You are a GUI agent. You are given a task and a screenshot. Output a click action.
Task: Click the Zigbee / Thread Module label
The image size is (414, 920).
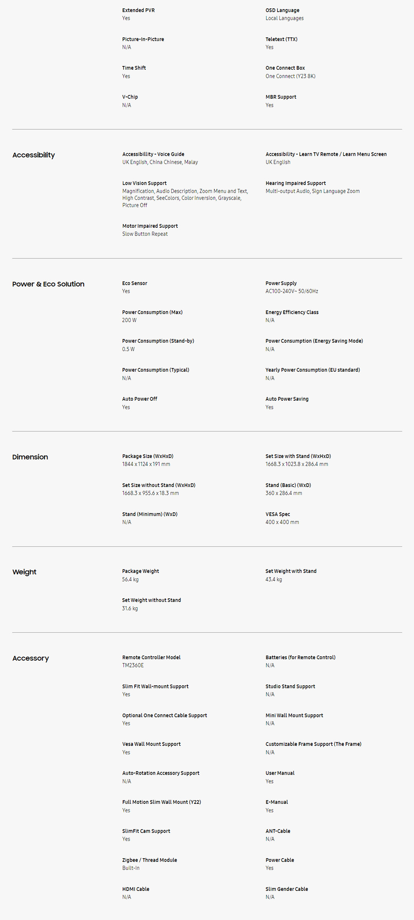pyautogui.click(x=149, y=860)
